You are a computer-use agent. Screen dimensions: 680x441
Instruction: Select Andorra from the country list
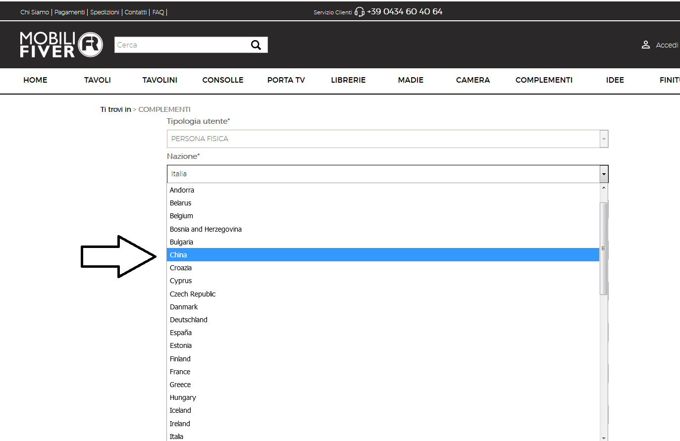pos(383,190)
